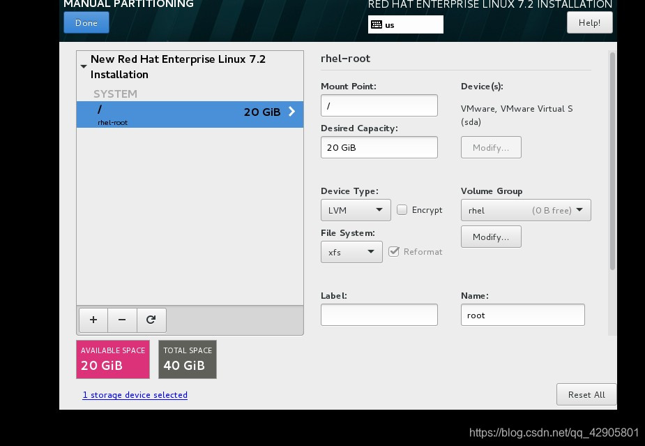The width and height of the screenshot is (645, 446).
Task: Toggle the Encrypt checkbox
Action: coord(402,210)
